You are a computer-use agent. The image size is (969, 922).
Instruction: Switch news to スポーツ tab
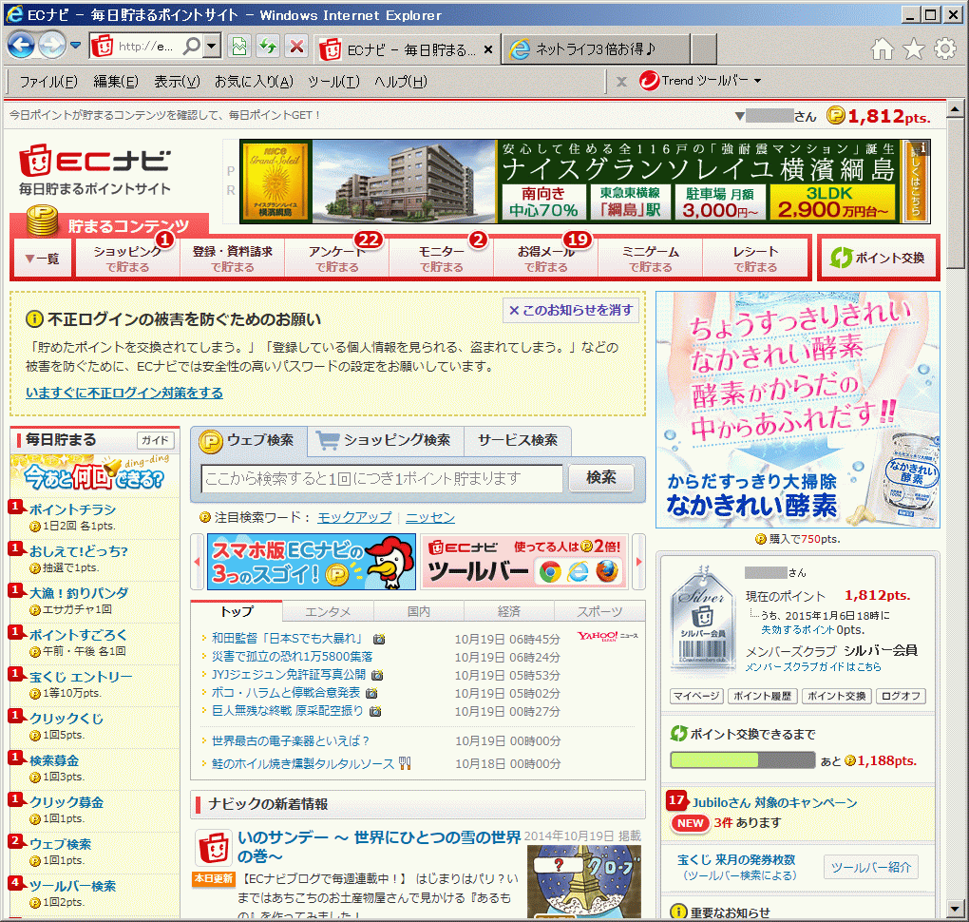click(599, 611)
